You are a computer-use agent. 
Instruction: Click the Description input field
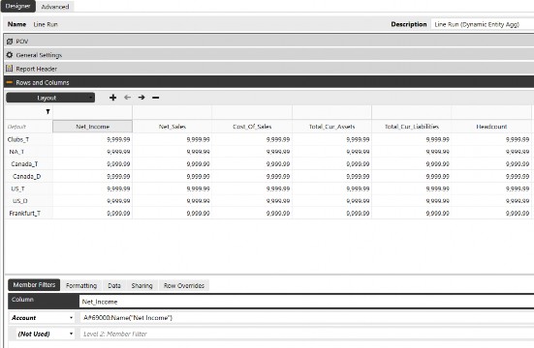tap(483, 24)
